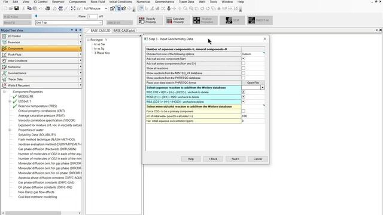Uncheck Add salt as one component (Na+)
Image resolution: width=383 pixels, height=215 pixels.
244,59
